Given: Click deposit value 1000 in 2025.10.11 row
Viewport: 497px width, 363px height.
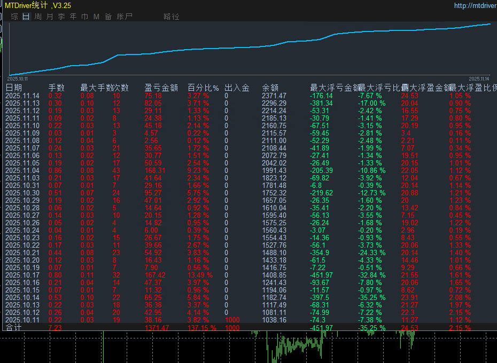Looking at the screenshot, I should point(232,320).
